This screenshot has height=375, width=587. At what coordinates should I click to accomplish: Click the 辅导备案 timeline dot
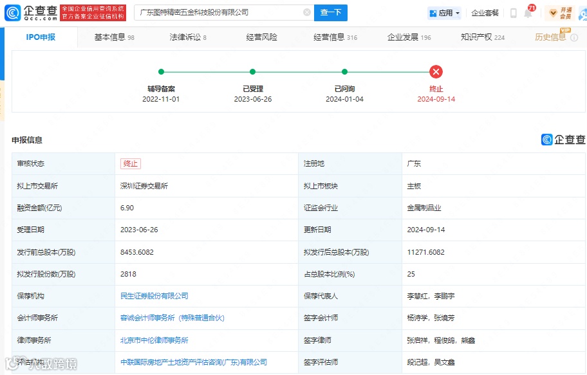coord(161,71)
